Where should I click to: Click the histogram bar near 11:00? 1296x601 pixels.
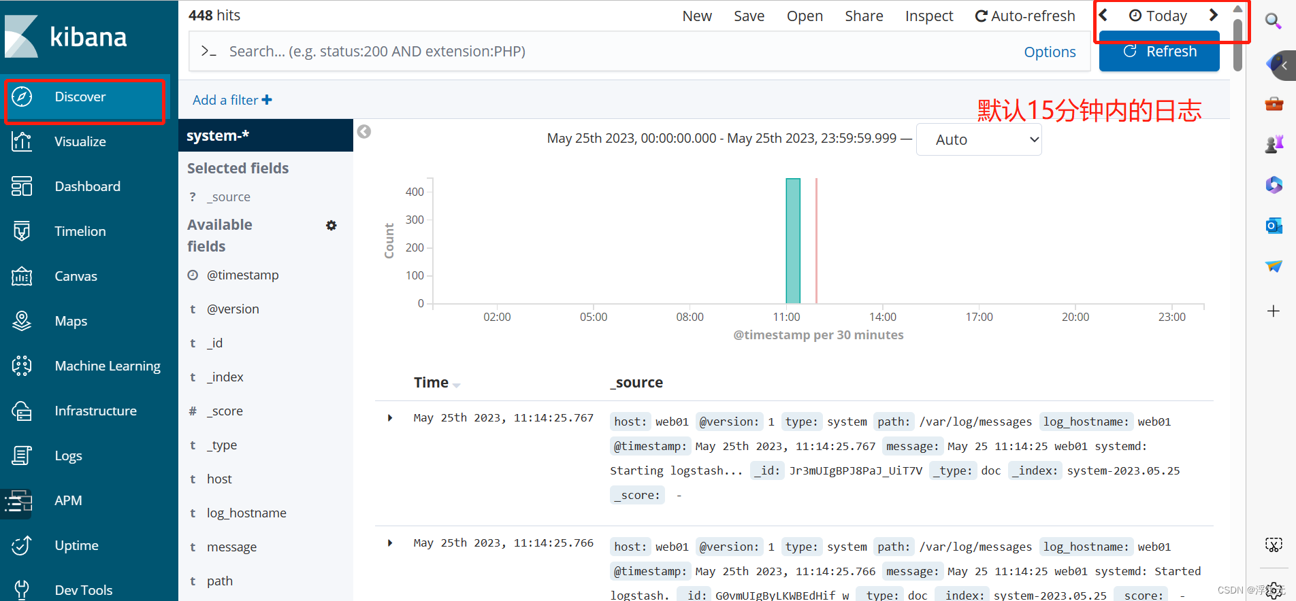[793, 241]
